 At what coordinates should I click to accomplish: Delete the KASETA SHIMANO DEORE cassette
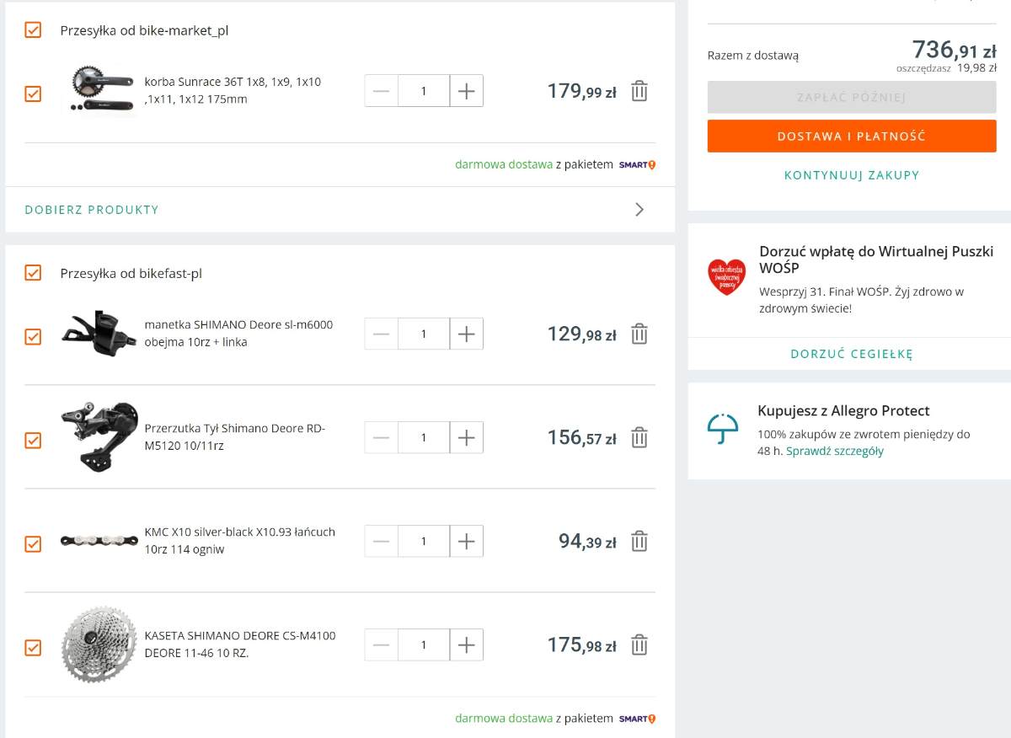coord(639,645)
